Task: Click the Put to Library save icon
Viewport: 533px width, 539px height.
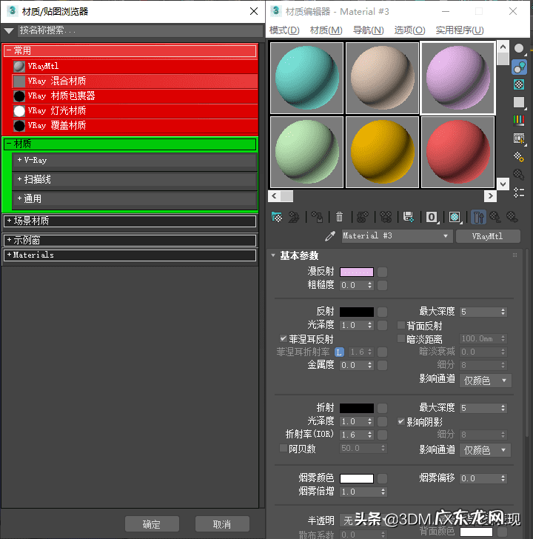Action: pyautogui.click(x=408, y=217)
